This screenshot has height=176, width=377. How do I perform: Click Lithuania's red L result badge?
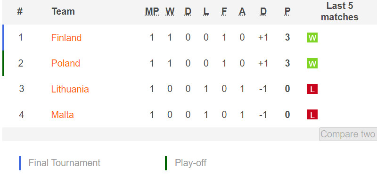pos(312,89)
